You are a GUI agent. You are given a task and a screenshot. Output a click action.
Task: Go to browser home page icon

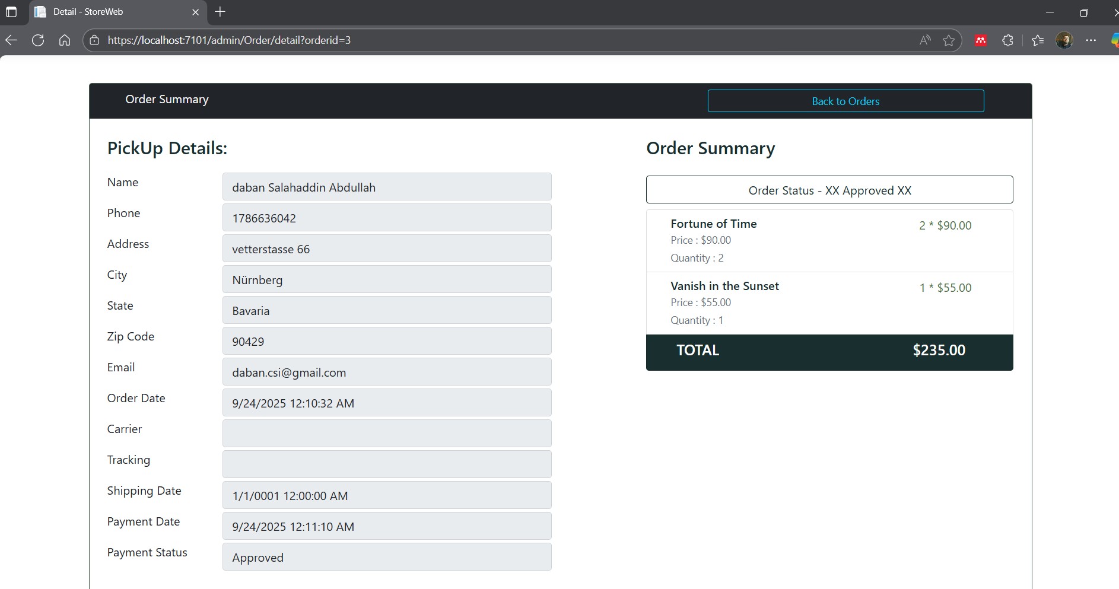65,40
